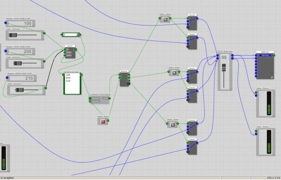The height and width of the screenshot is (180, 281).
Task: Click the blue input port of readout 200
Action: click(7, 51)
